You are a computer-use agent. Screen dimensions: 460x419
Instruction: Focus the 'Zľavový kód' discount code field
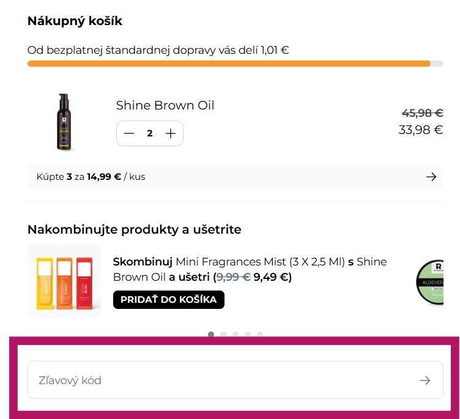[x=214, y=380]
